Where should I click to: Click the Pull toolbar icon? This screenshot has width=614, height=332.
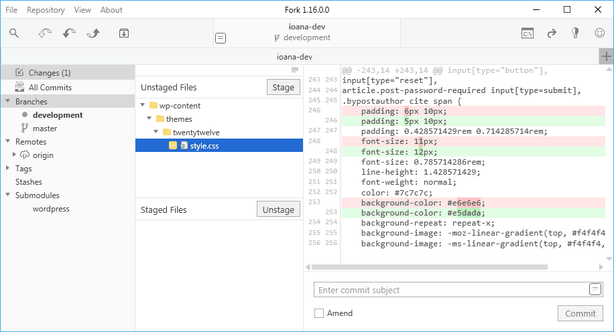pos(69,33)
